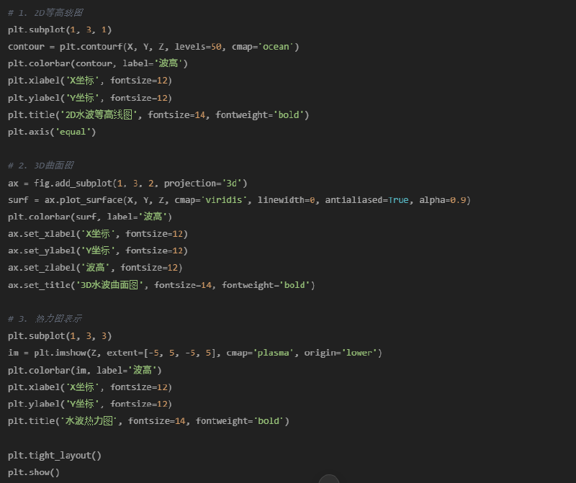Viewport: 576px width, 483px height.
Task: Click the '# 2. 3D曲面图' comment line
Action: (41, 166)
